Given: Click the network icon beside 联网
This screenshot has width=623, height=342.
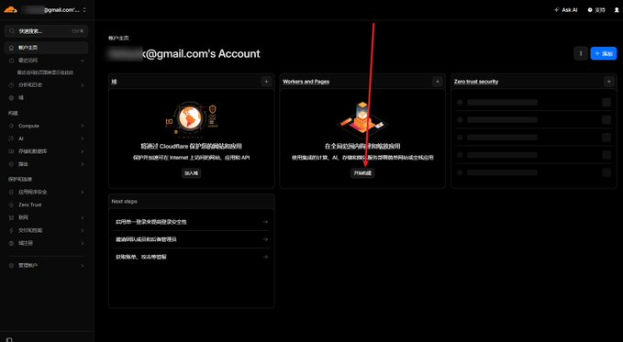Looking at the screenshot, I should (11, 217).
